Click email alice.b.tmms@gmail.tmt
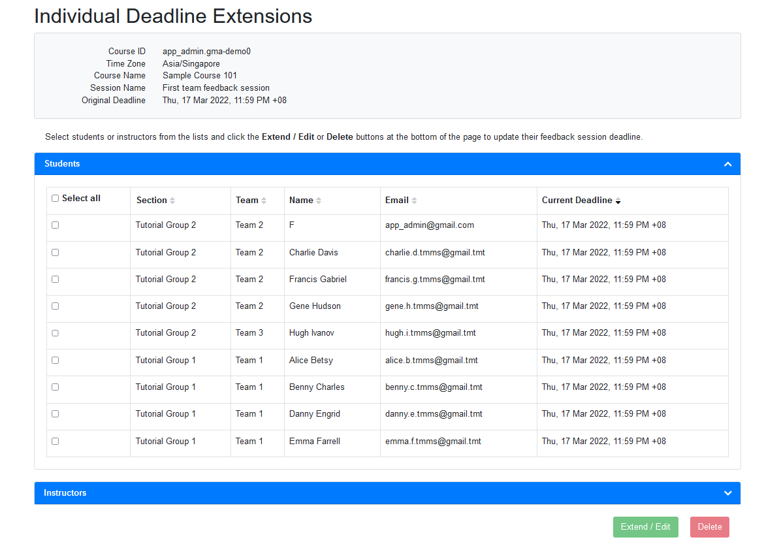Screen dimensions: 764x548 [431, 361]
